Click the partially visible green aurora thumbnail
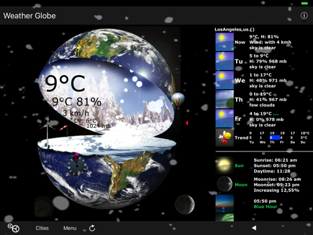This screenshot has height=235, width=313. (224, 217)
